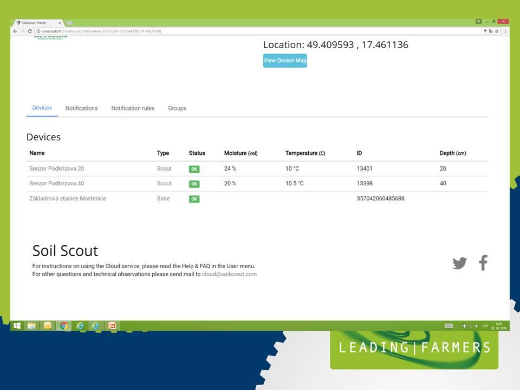Click the 20 % moisture value
Screen dimensions: 520x390
point(230,184)
